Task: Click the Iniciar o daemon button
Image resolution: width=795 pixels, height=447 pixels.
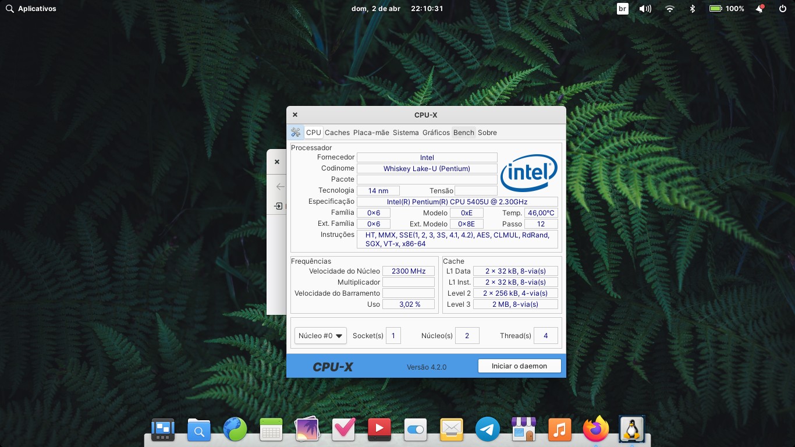Action: pos(520,366)
